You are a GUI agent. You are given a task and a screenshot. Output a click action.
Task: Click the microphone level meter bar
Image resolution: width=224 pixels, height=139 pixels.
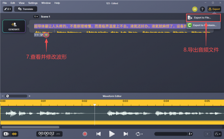pos(171,134)
